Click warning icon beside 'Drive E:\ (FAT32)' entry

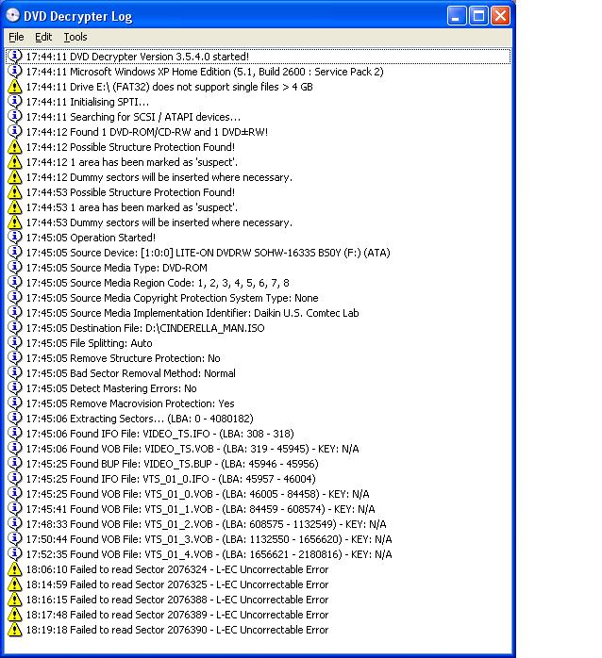click(x=15, y=87)
